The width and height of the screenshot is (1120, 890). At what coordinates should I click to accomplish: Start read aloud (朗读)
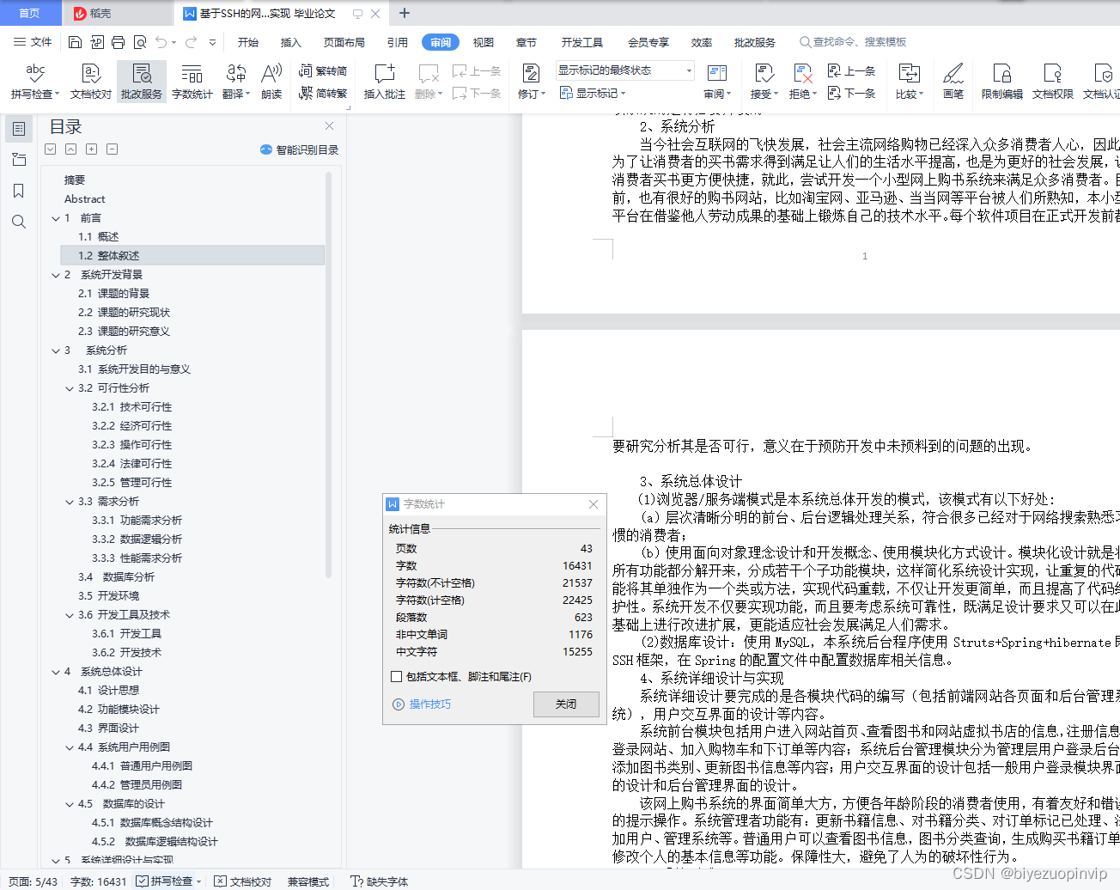[x=271, y=82]
